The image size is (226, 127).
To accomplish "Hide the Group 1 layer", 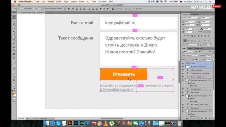I will pyautogui.click(x=183, y=64).
